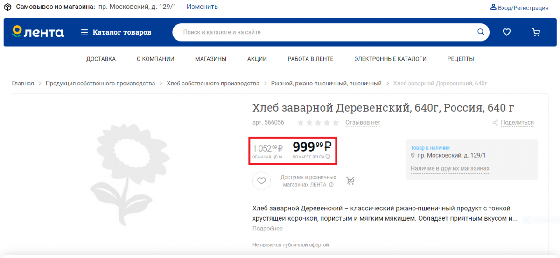This screenshot has height=258, width=560.
Task: Go to 'Рецепты' menu item
Action: coord(461,59)
